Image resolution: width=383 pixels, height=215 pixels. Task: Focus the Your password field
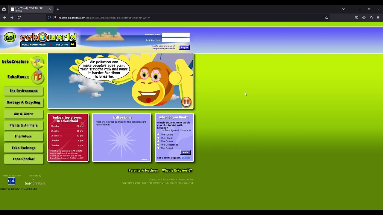coord(176,40)
